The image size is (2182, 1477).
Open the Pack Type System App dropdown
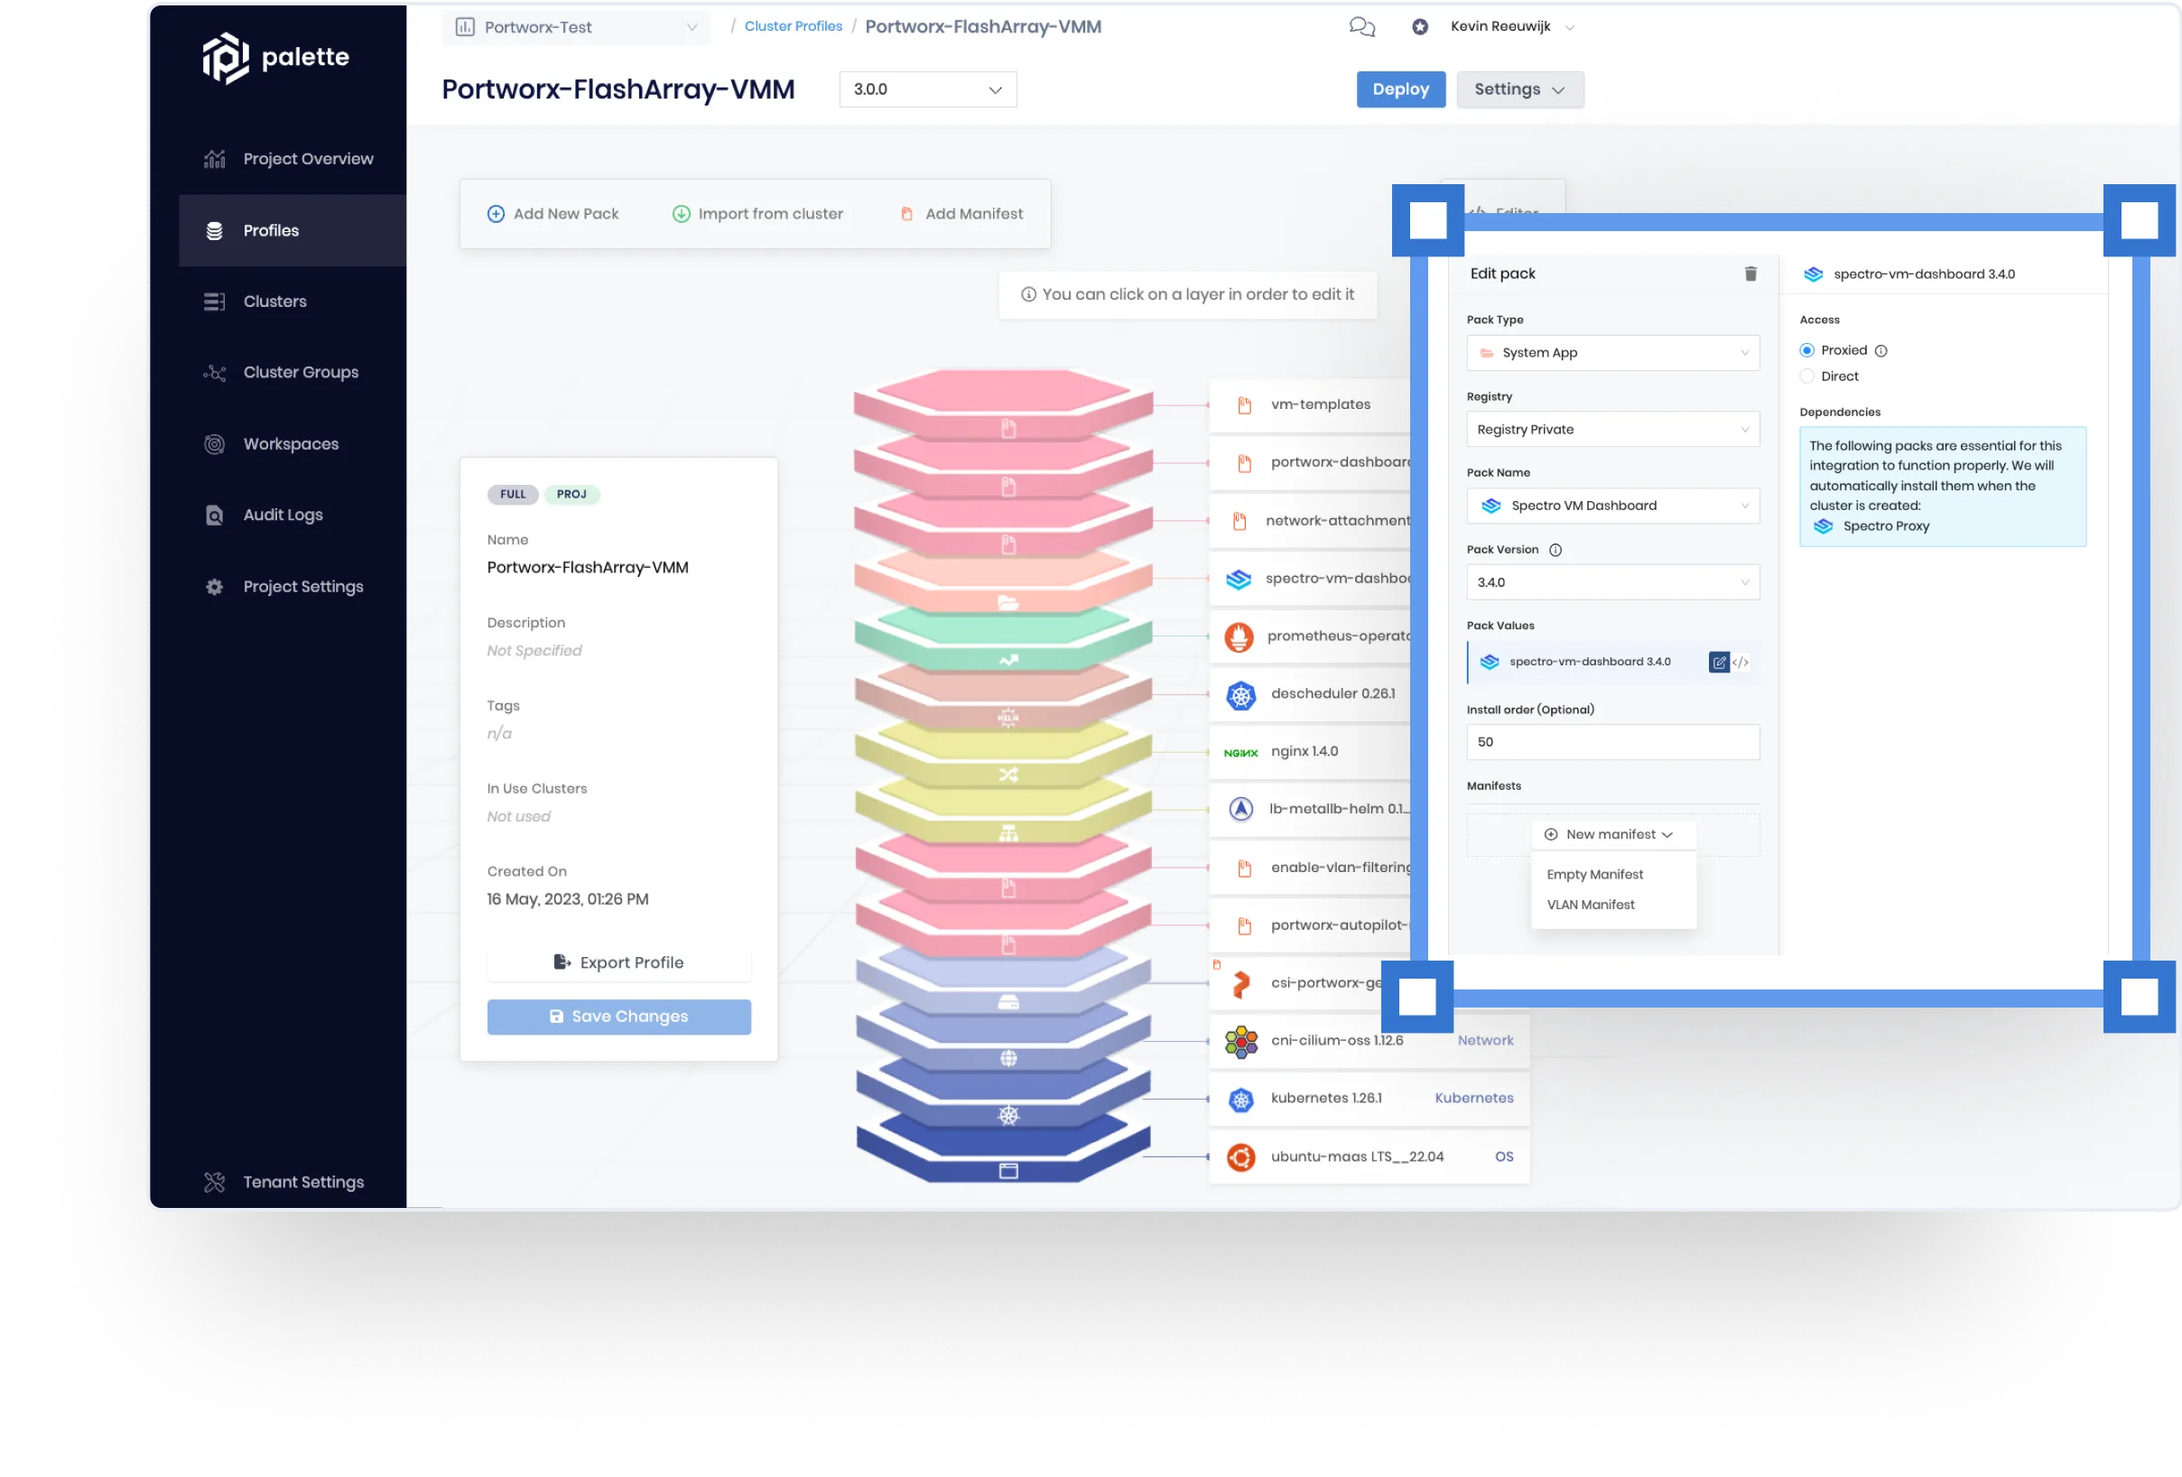pos(1613,353)
